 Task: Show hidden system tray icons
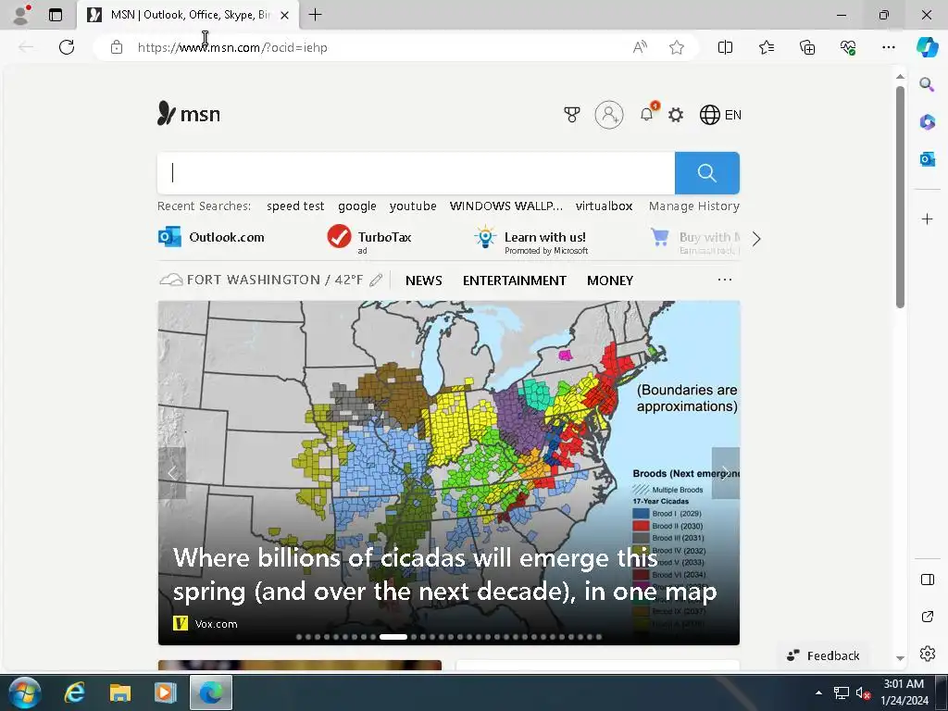(x=818, y=692)
